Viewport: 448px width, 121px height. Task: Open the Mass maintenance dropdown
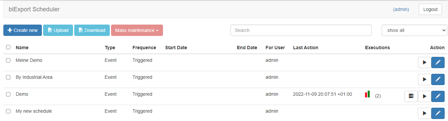(137, 30)
